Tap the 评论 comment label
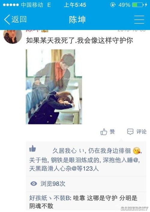This screenshot has width=150, height=212. click(x=141, y=132)
